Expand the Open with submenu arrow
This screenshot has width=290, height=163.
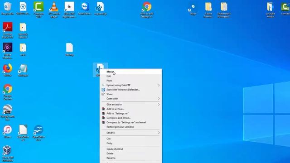coord(159,99)
